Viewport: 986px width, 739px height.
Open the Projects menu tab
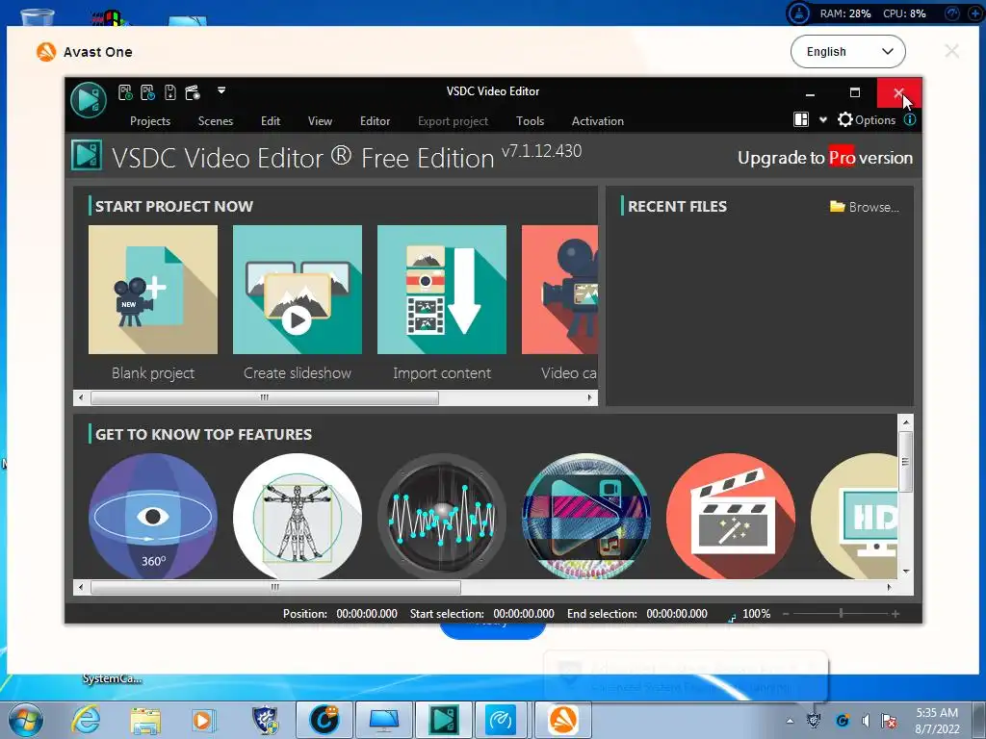point(150,121)
